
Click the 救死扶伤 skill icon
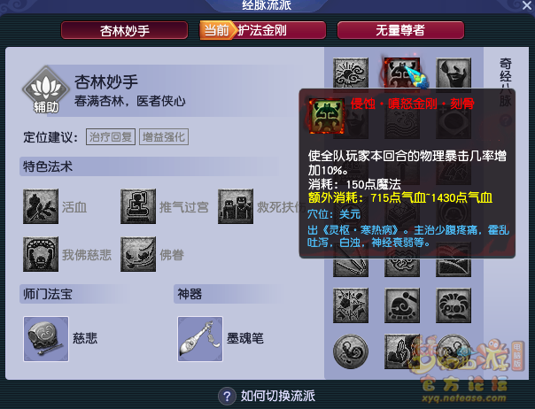tap(236, 206)
